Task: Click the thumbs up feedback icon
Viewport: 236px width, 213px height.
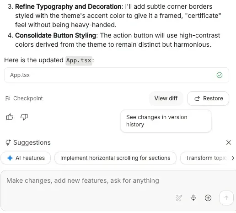Action: tap(10, 117)
